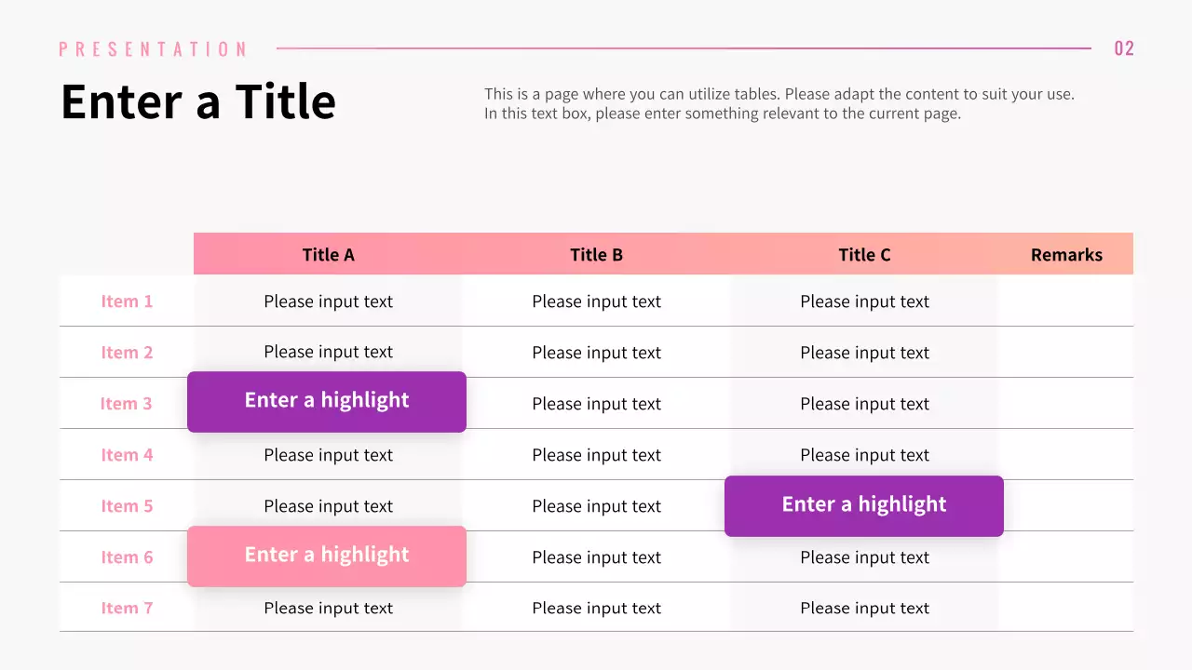
Task: Select the Item 4 row label
Action: click(127, 455)
